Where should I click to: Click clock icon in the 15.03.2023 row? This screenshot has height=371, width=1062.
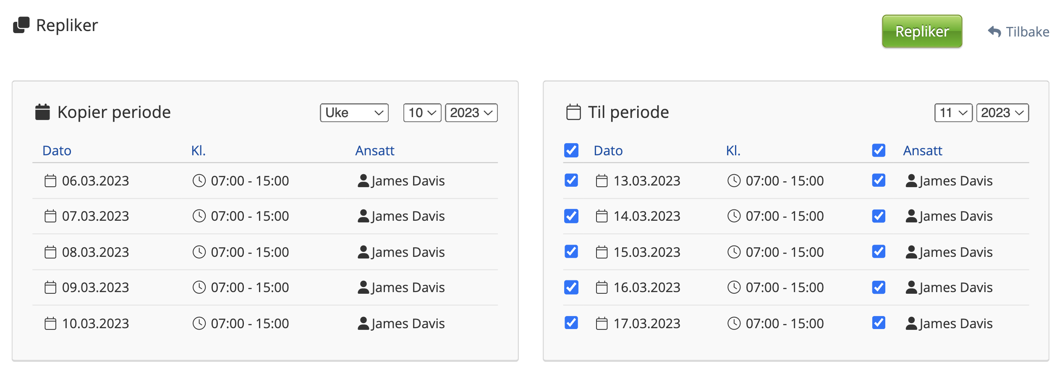(734, 252)
